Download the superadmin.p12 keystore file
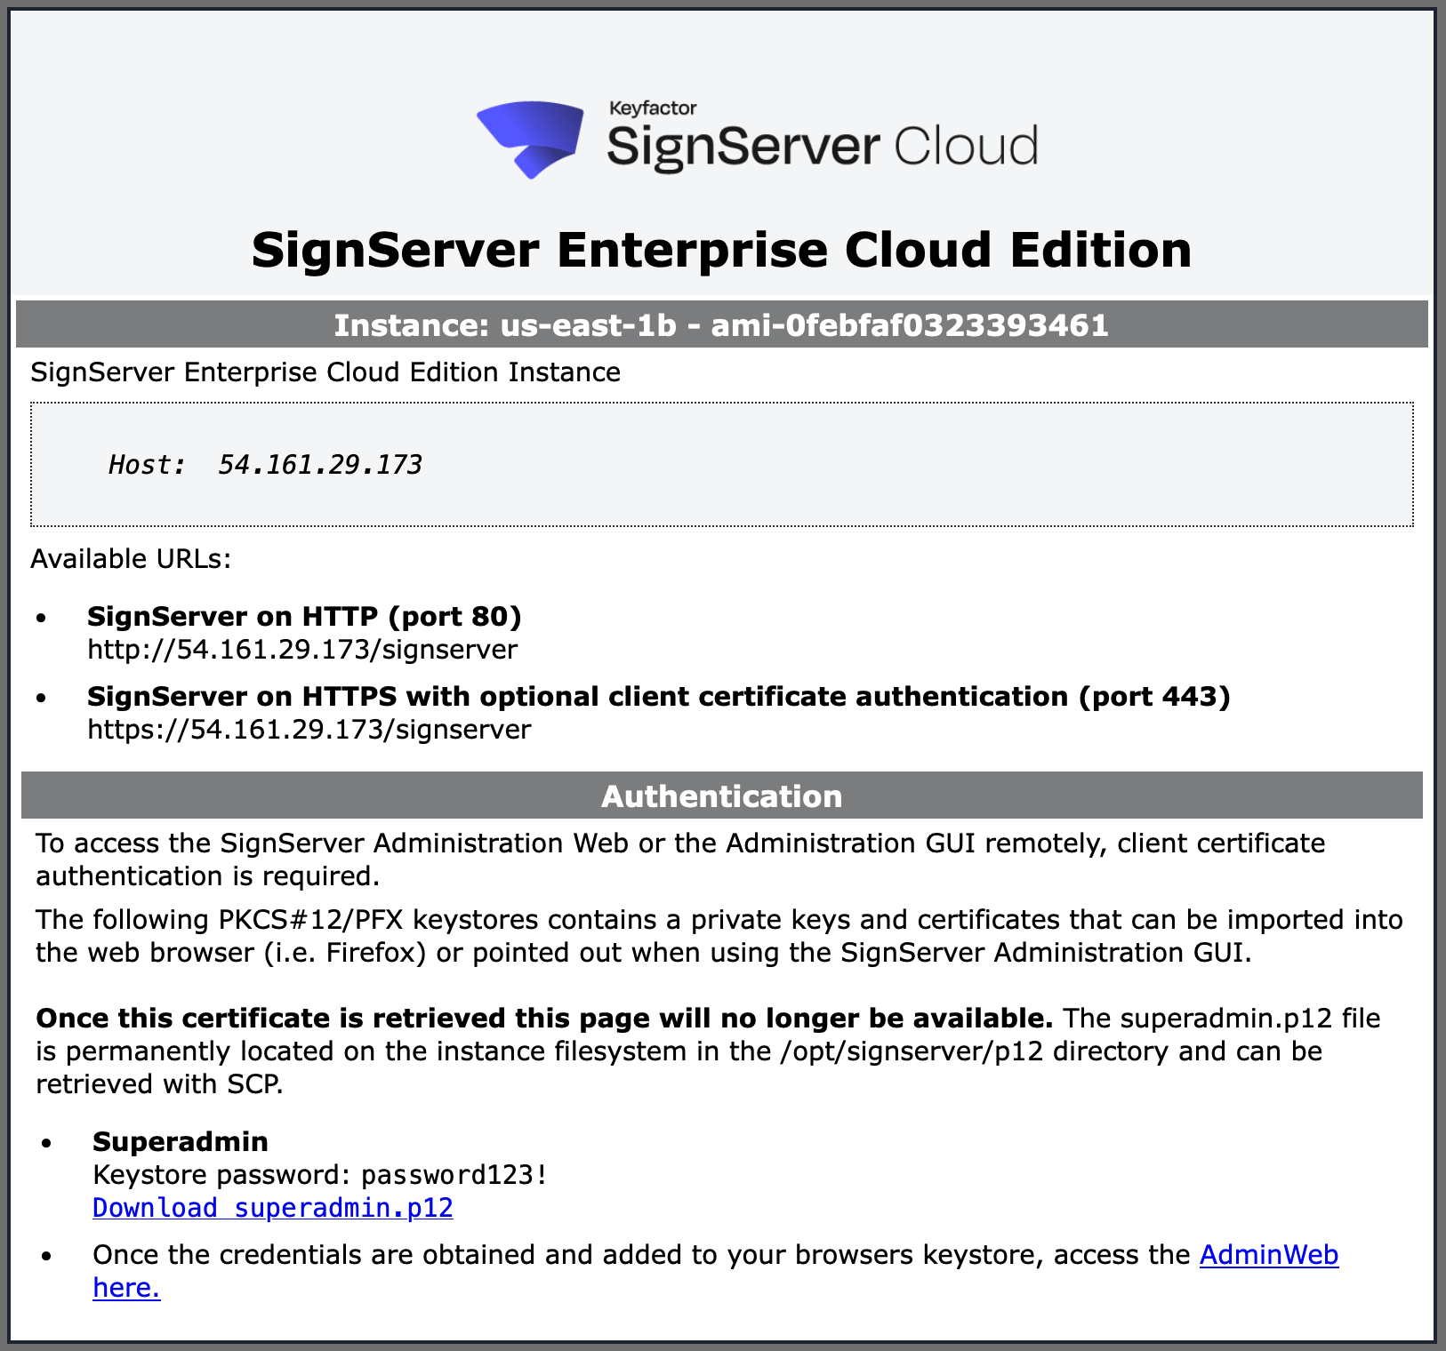 tap(273, 1208)
